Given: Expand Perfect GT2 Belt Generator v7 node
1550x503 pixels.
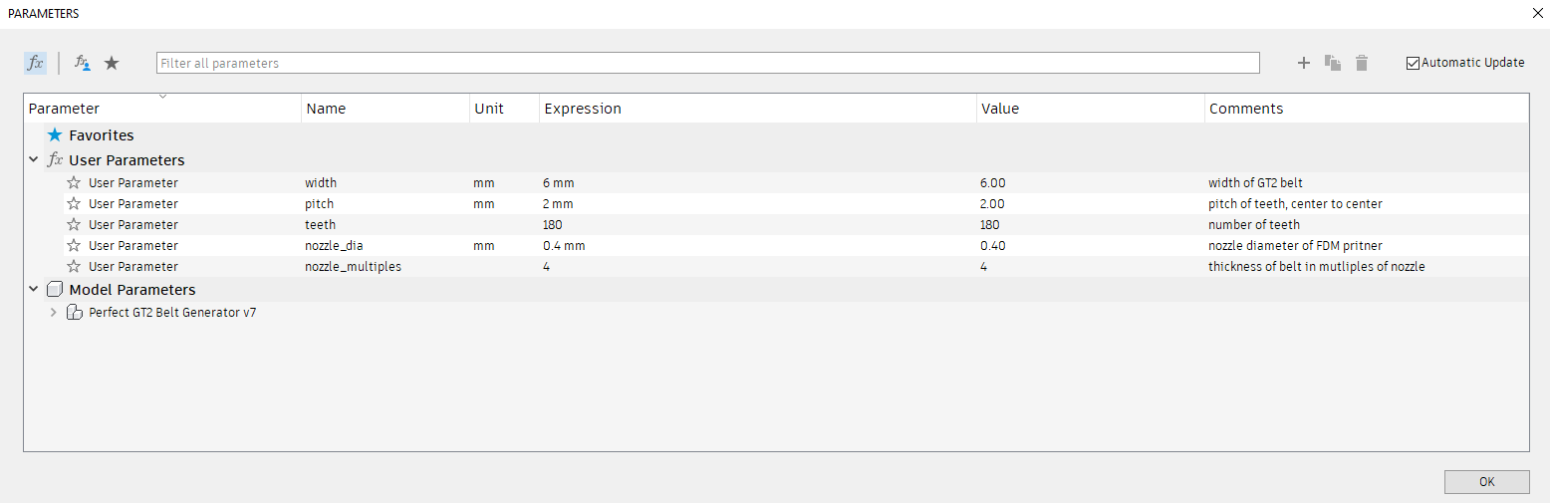Looking at the screenshot, I should (x=53, y=312).
